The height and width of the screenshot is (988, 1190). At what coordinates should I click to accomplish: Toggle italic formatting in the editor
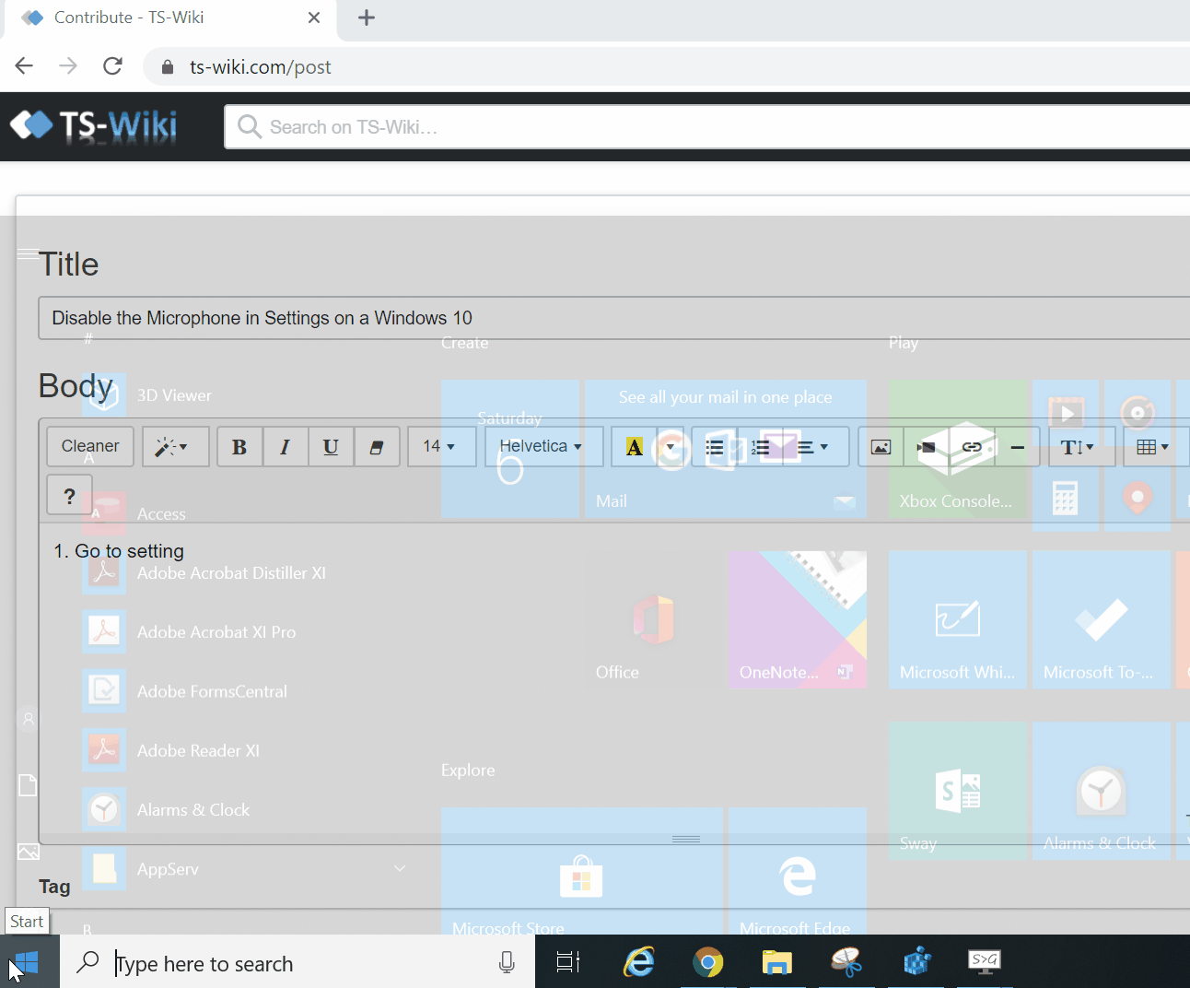click(286, 447)
